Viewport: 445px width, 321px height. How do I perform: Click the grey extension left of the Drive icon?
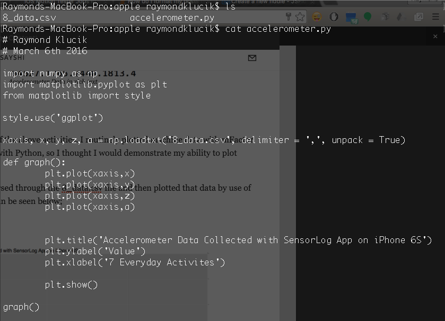tap(385, 17)
